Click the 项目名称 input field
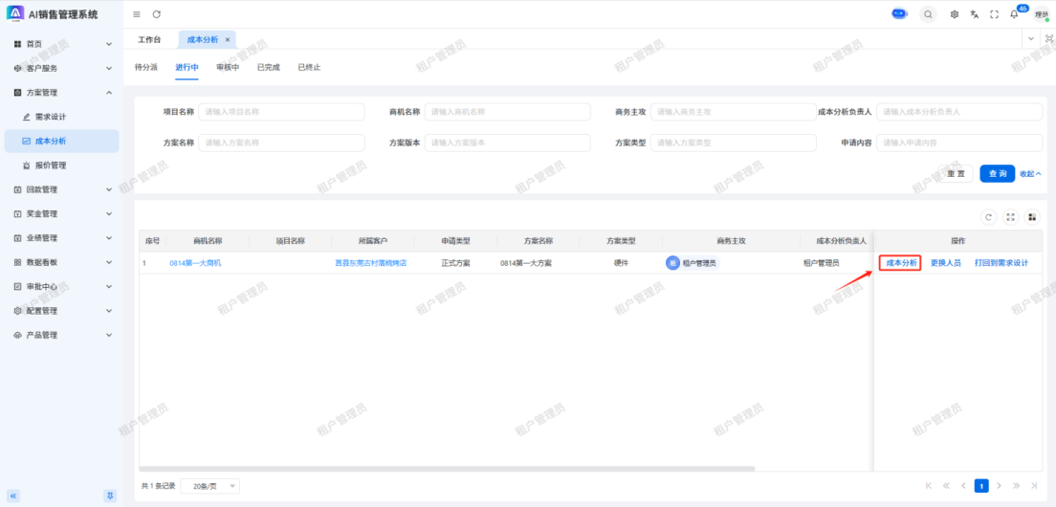This screenshot has width=1056, height=507. pyautogui.click(x=281, y=112)
